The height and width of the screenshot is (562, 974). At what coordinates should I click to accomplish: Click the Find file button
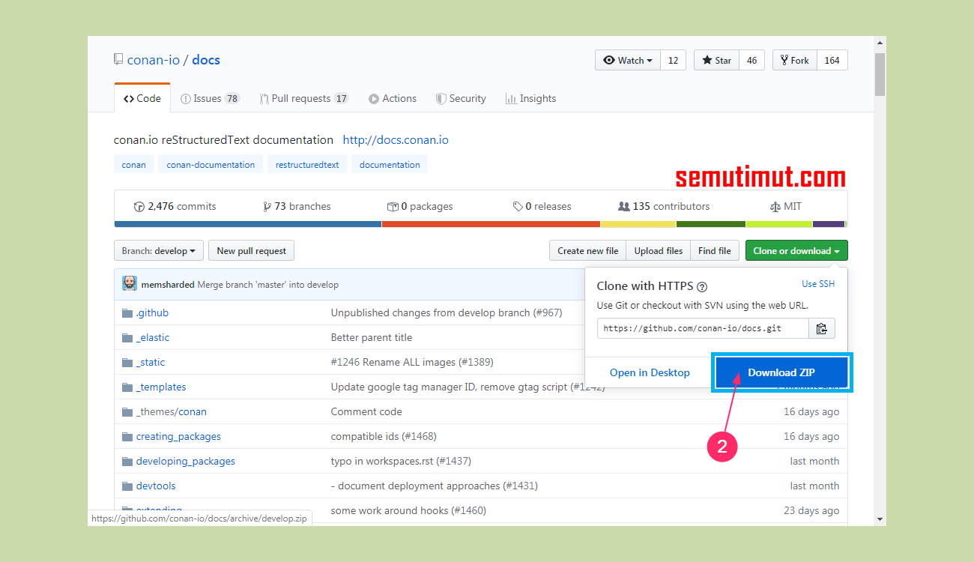pyautogui.click(x=715, y=251)
